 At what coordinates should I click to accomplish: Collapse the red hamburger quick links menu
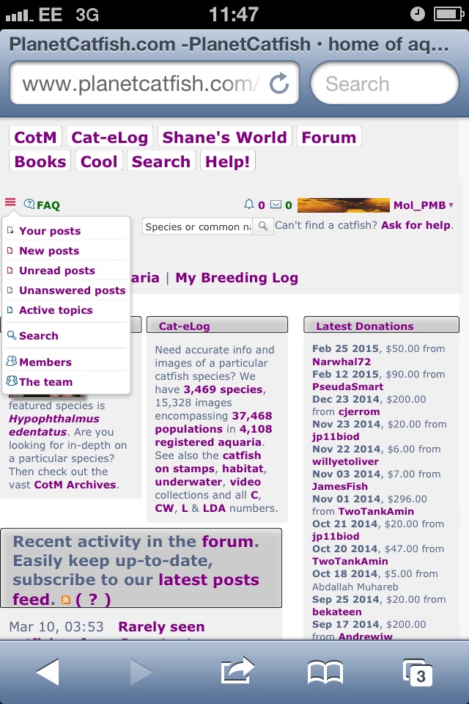(x=10, y=202)
